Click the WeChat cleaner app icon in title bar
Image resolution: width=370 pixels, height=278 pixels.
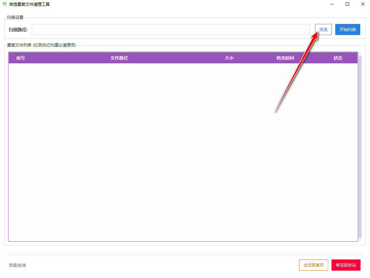[x=4, y=4]
